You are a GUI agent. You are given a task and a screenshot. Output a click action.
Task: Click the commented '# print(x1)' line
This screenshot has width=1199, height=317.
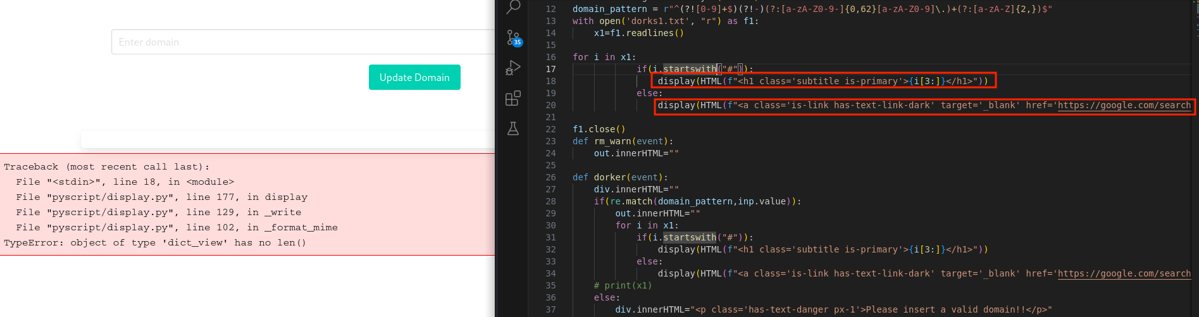623,285
